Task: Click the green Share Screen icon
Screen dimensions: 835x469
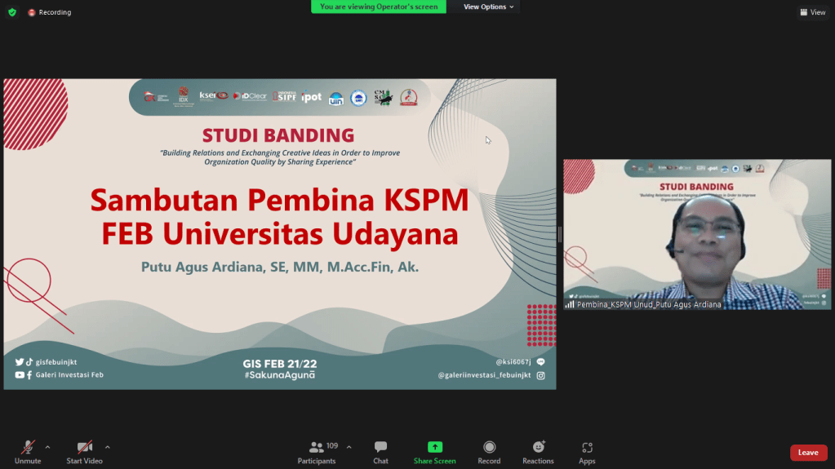Action: click(434, 447)
